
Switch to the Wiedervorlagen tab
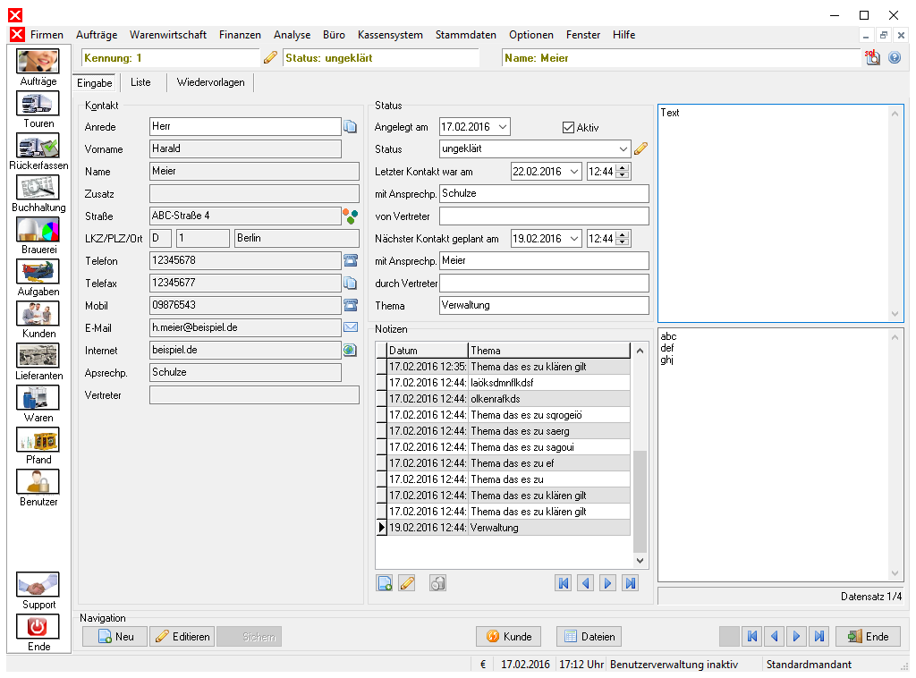pyautogui.click(x=211, y=82)
